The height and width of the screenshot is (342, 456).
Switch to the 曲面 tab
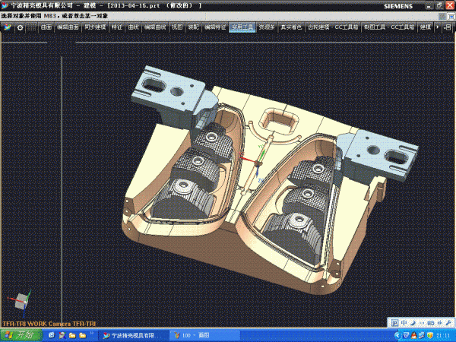[x=46, y=27]
